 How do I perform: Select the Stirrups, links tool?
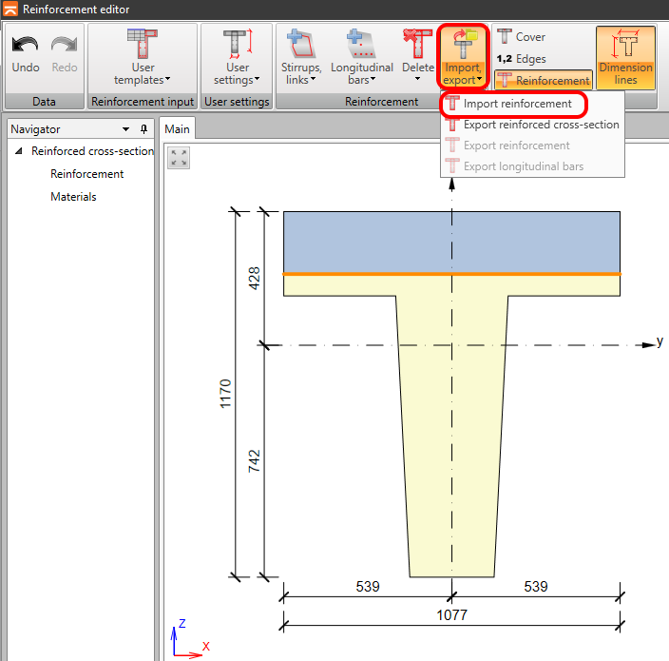click(x=301, y=46)
